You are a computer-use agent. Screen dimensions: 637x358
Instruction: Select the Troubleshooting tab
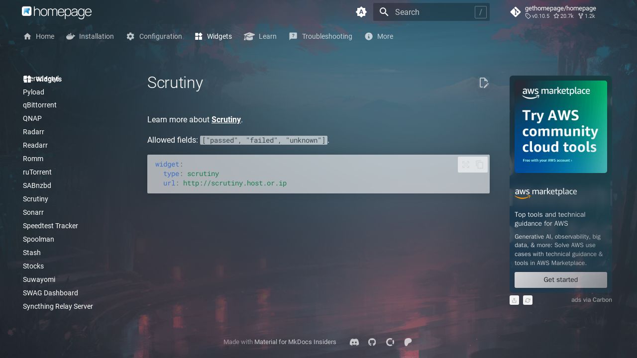320,36
